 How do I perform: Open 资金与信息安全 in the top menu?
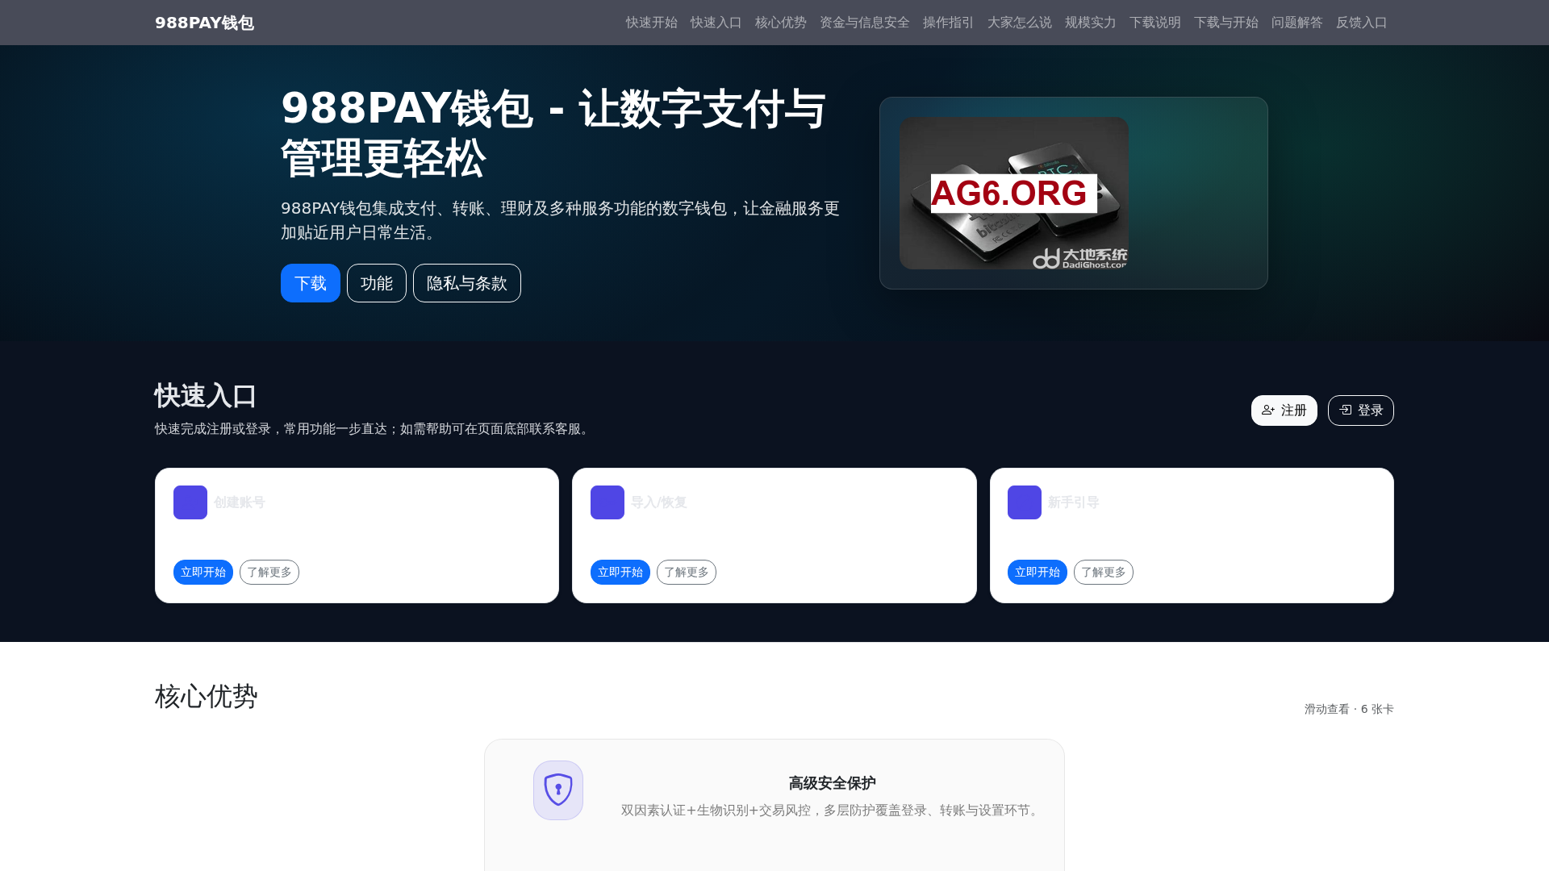tap(865, 23)
